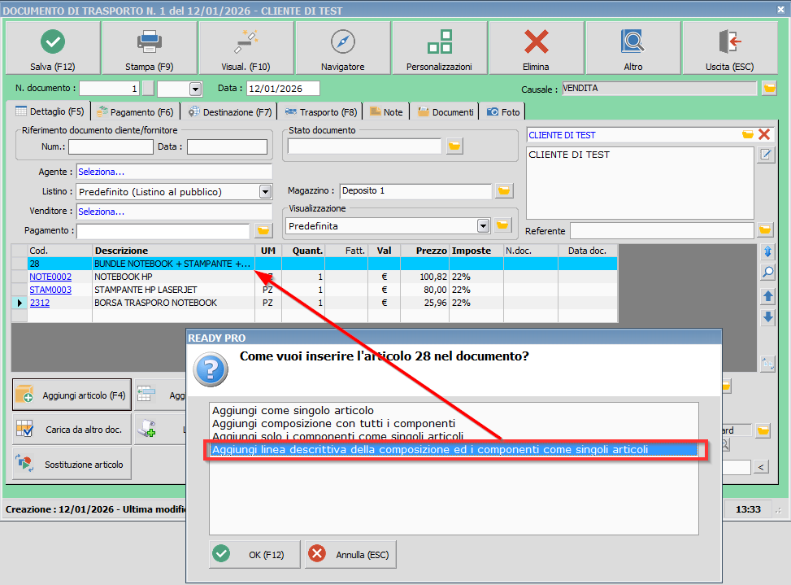Open Causale folder picker icon

[x=769, y=89]
